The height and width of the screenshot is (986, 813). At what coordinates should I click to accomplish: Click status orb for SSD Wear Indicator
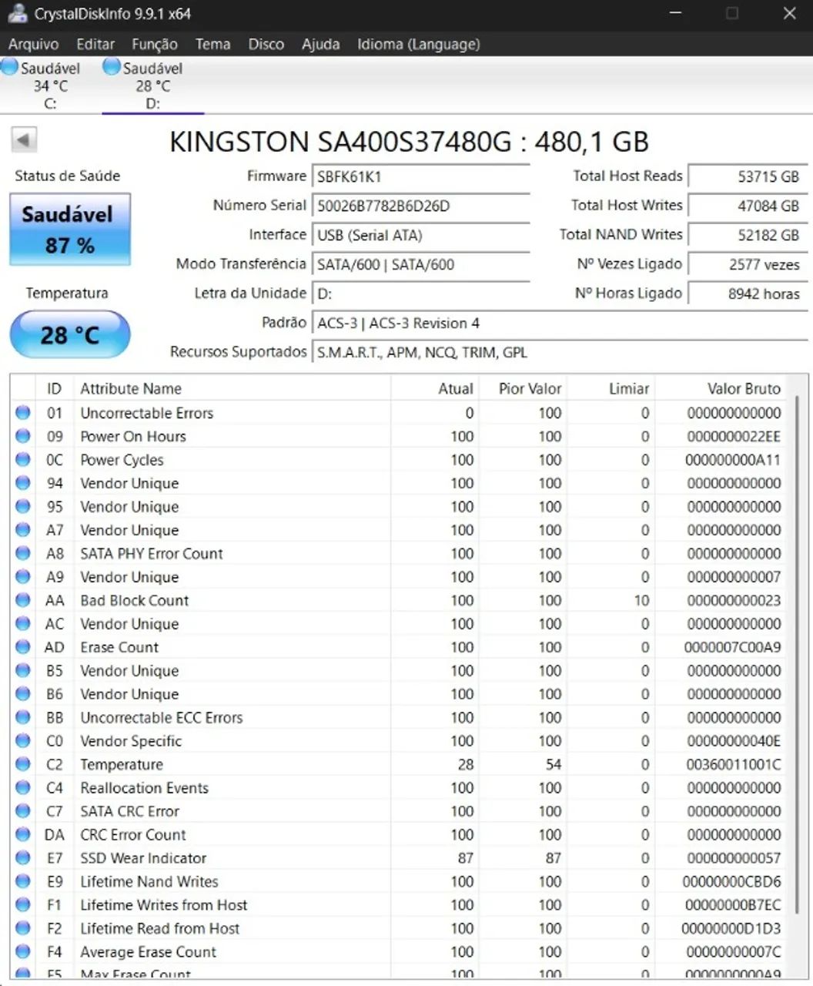click(23, 858)
